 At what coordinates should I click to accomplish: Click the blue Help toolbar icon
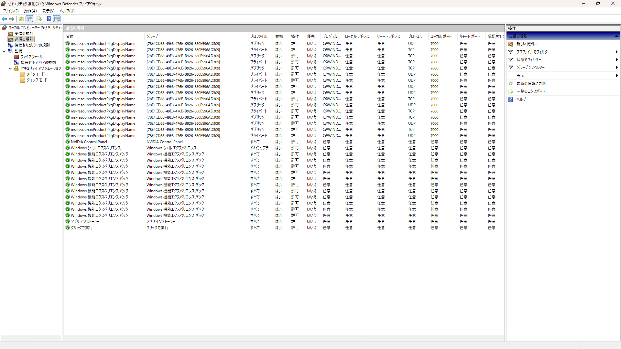coord(49,19)
